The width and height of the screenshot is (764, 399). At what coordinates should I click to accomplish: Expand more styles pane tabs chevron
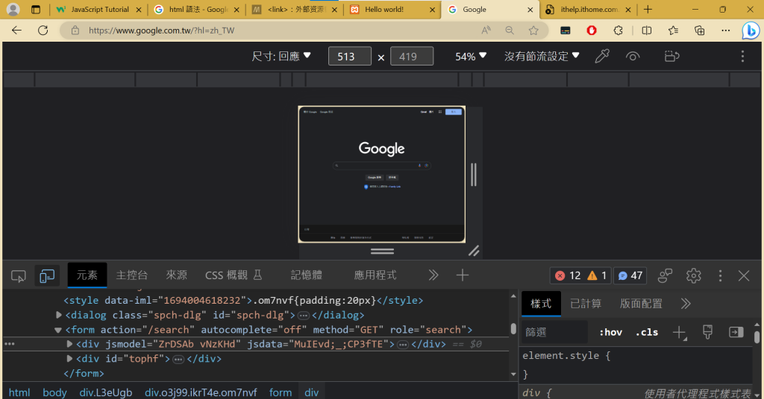(686, 304)
